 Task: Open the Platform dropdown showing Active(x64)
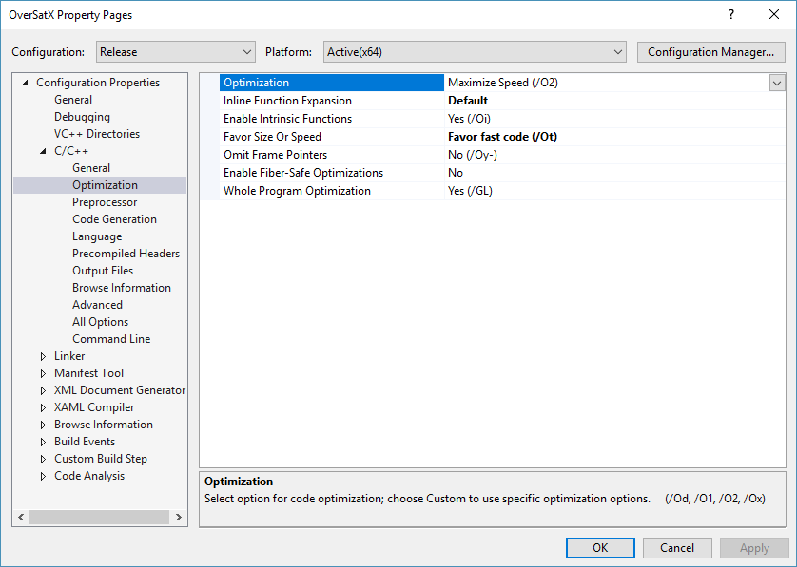[x=475, y=52]
